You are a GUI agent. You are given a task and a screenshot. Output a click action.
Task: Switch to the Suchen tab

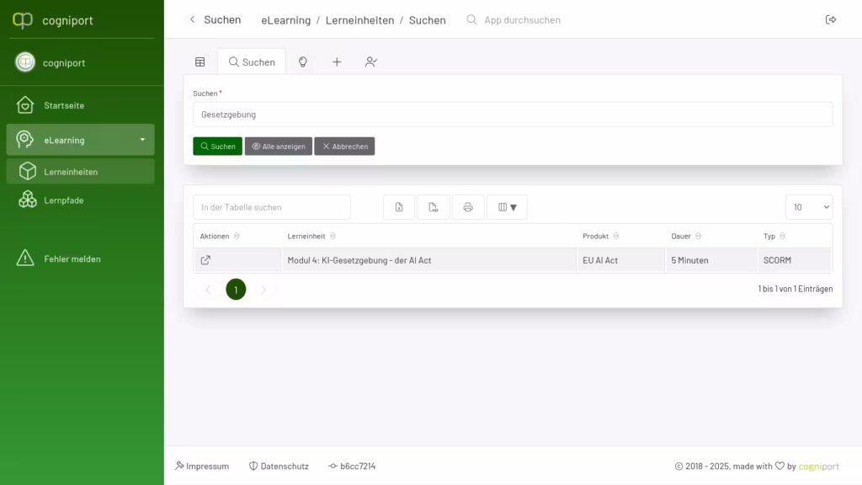(252, 62)
